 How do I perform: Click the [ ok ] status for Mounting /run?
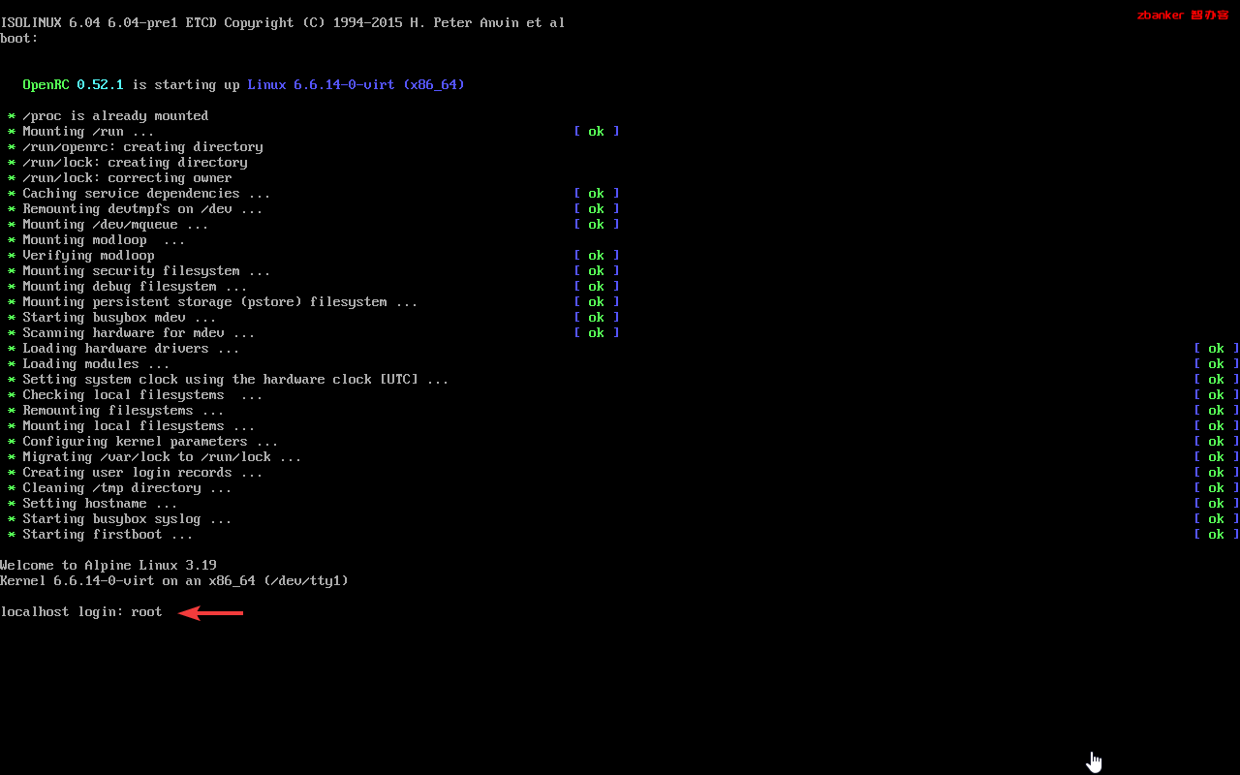coord(597,132)
